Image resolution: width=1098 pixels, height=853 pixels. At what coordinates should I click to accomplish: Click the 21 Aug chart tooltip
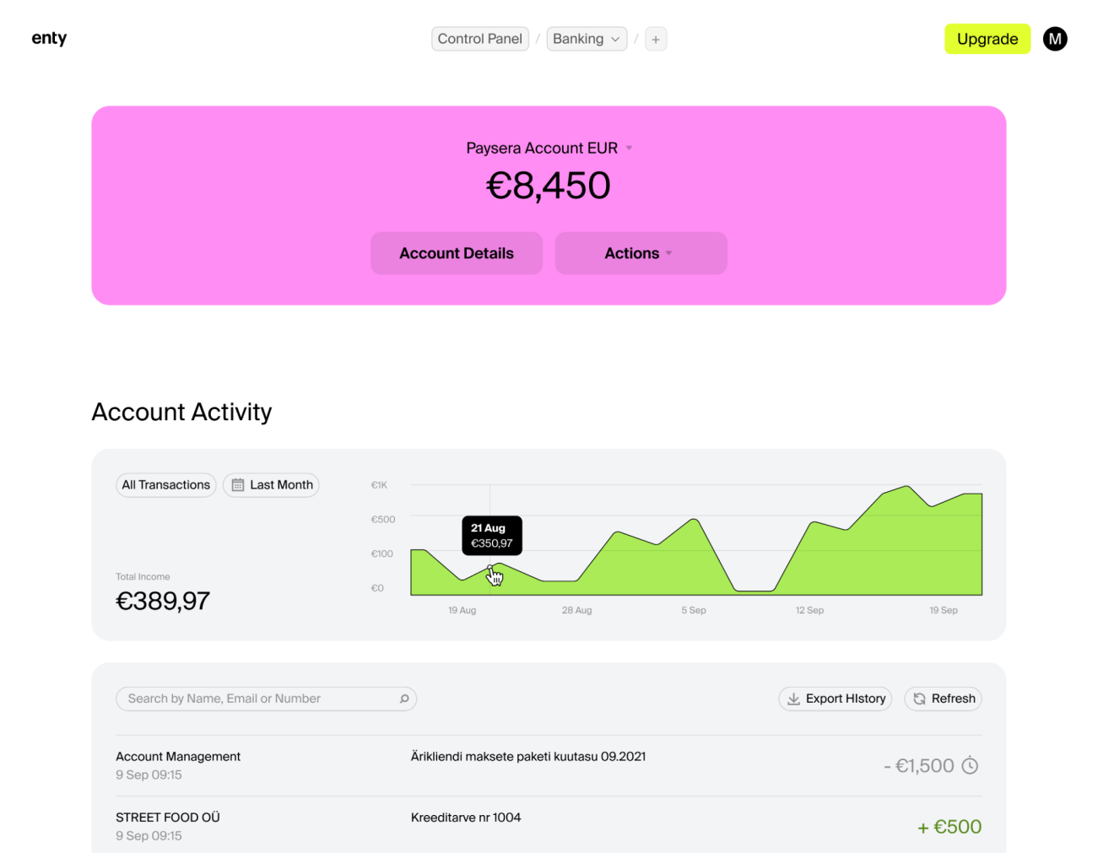[x=492, y=536]
